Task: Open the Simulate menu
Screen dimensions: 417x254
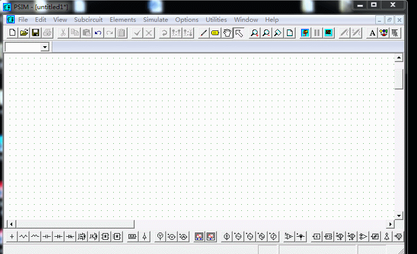Action: [155, 20]
